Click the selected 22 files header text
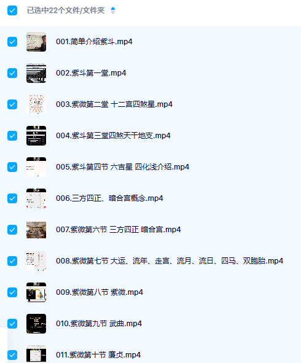This screenshot has width=301, height=363. pyautogui.click(x=66, y=10)
